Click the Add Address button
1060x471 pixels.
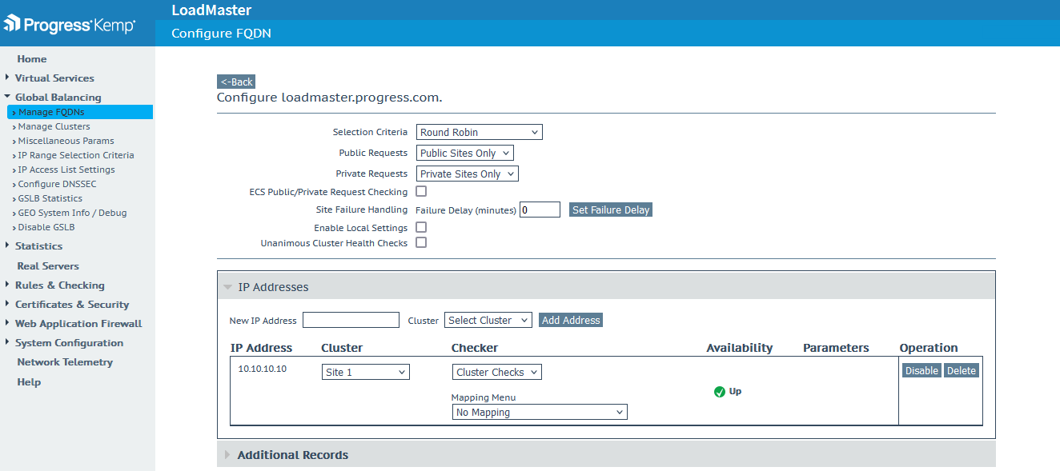[571, 320]
